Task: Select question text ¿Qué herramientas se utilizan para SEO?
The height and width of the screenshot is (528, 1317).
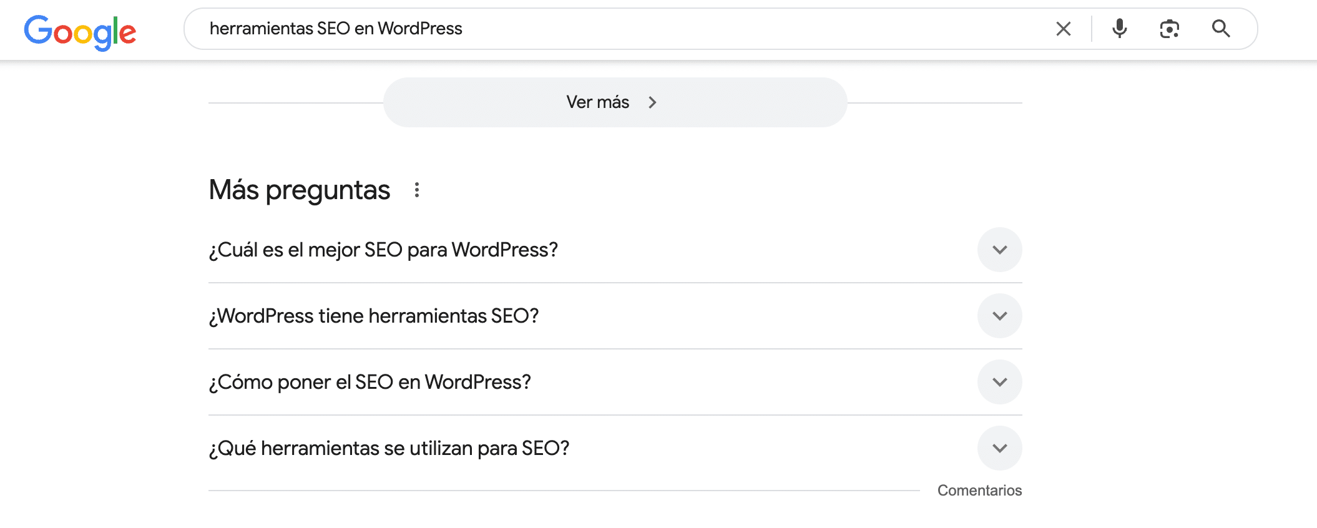Action: point(389,448)
